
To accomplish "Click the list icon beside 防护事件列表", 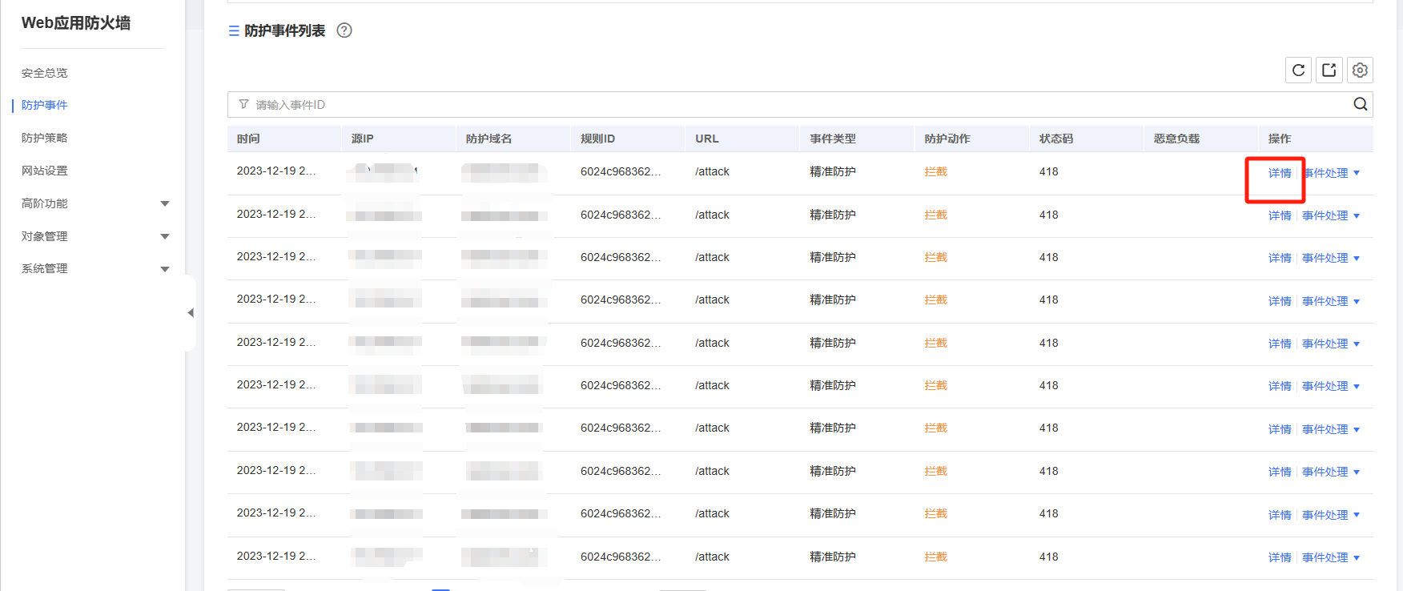I will point(234,31).
